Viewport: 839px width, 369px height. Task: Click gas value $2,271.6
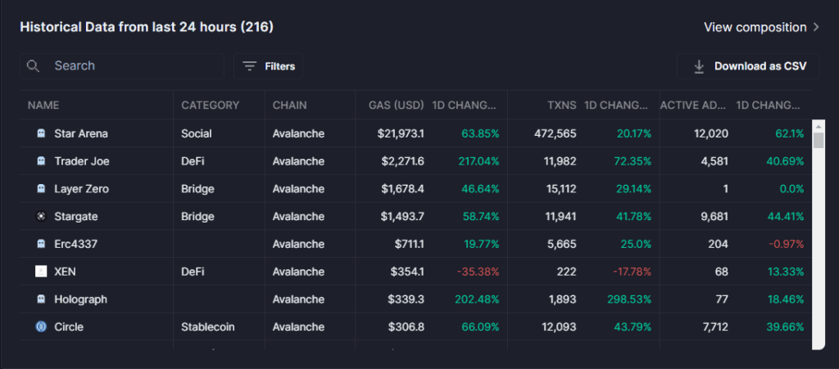coord(403,161)
